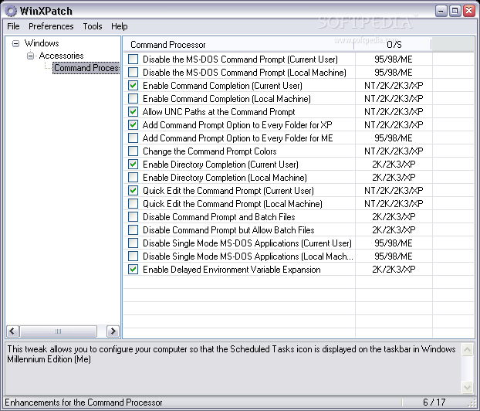Click the 'Enable Delayed Environment Variable Expansion' row text
480x411 pixels.
[x=232, y=270]
